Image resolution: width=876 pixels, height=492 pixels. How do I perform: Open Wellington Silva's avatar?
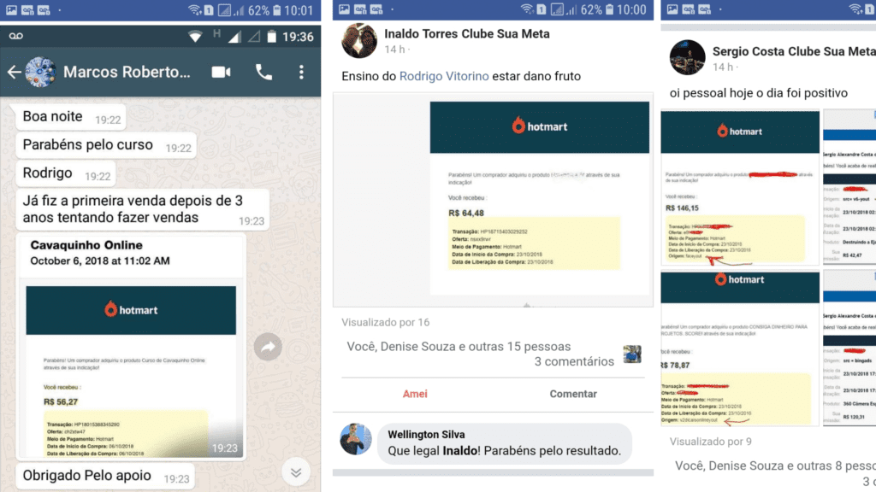pyautogui.click(x=356, y=439)
